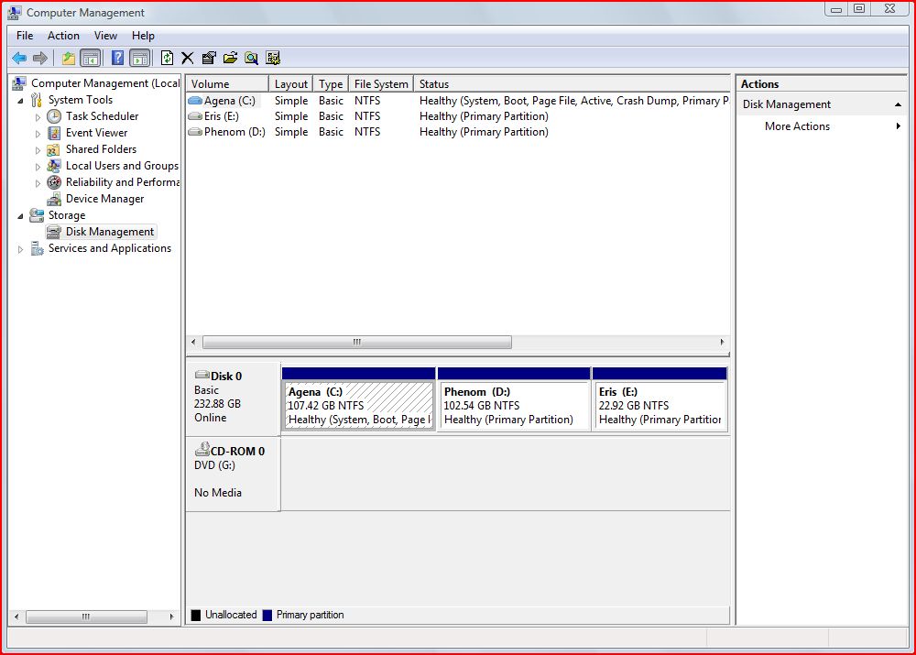Collapse the System Tools tree node
916x655 pixels.
[21, 101]
